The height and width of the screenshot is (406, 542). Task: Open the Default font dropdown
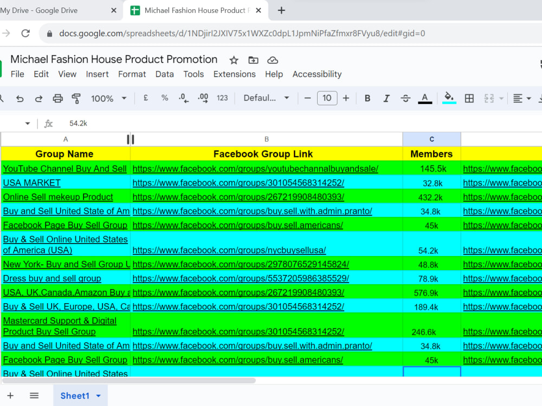coord(266,98)
